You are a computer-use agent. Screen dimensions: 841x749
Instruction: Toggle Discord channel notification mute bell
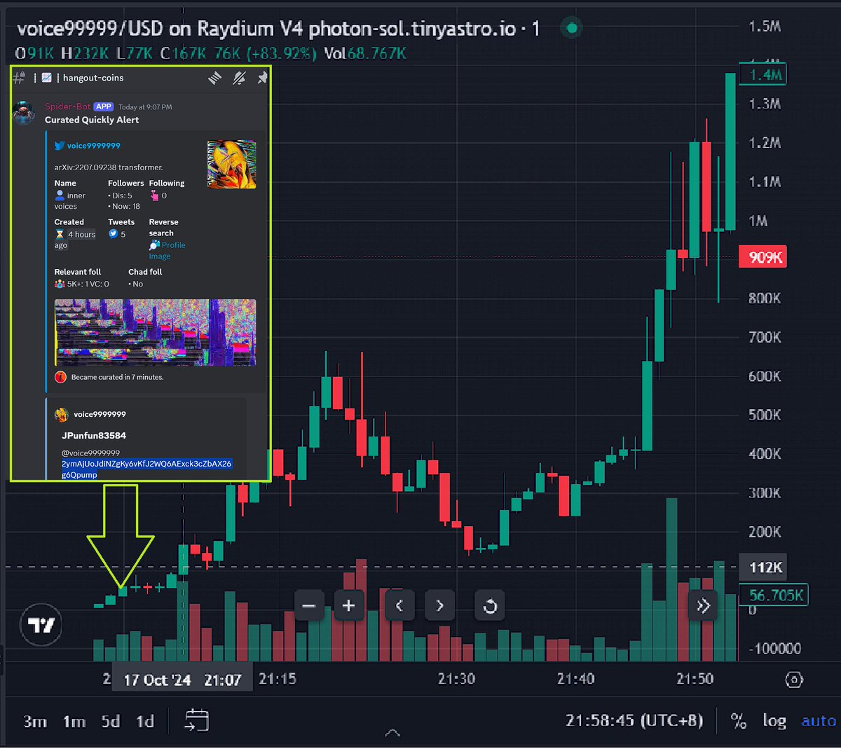(239, 78)
